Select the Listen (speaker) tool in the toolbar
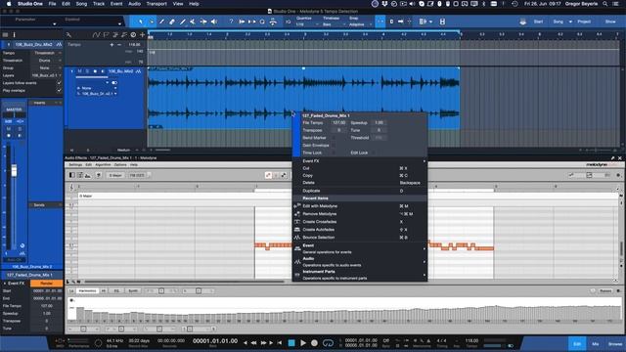 [214, 22]
